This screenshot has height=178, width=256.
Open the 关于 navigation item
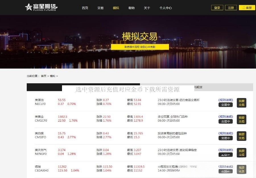(x=147, y=8)
